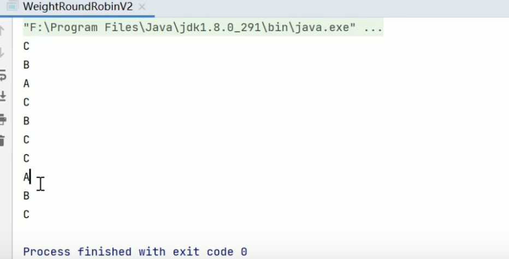Image resolution: width=509 pixels, height=259 pixels.
Task: Enable scroll to end of console
Action: [3, 96]
